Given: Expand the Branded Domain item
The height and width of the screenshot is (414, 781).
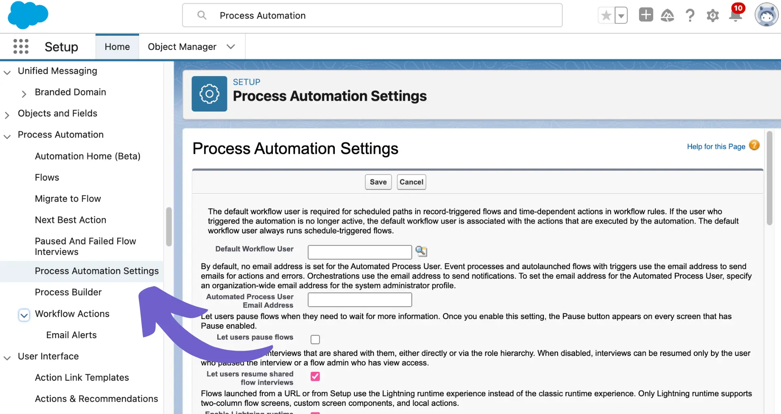Looking at the screenshot, I should coord(24,94).
